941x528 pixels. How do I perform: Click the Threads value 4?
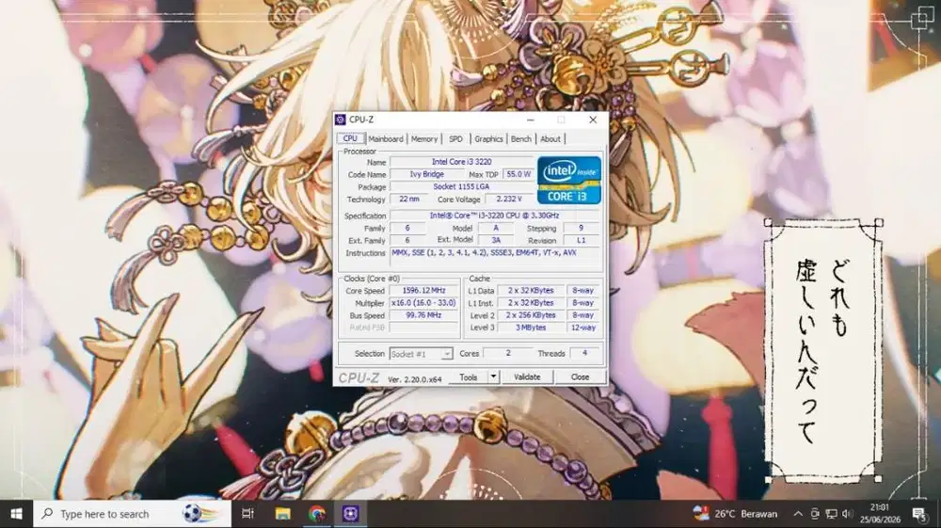point(584,353)
